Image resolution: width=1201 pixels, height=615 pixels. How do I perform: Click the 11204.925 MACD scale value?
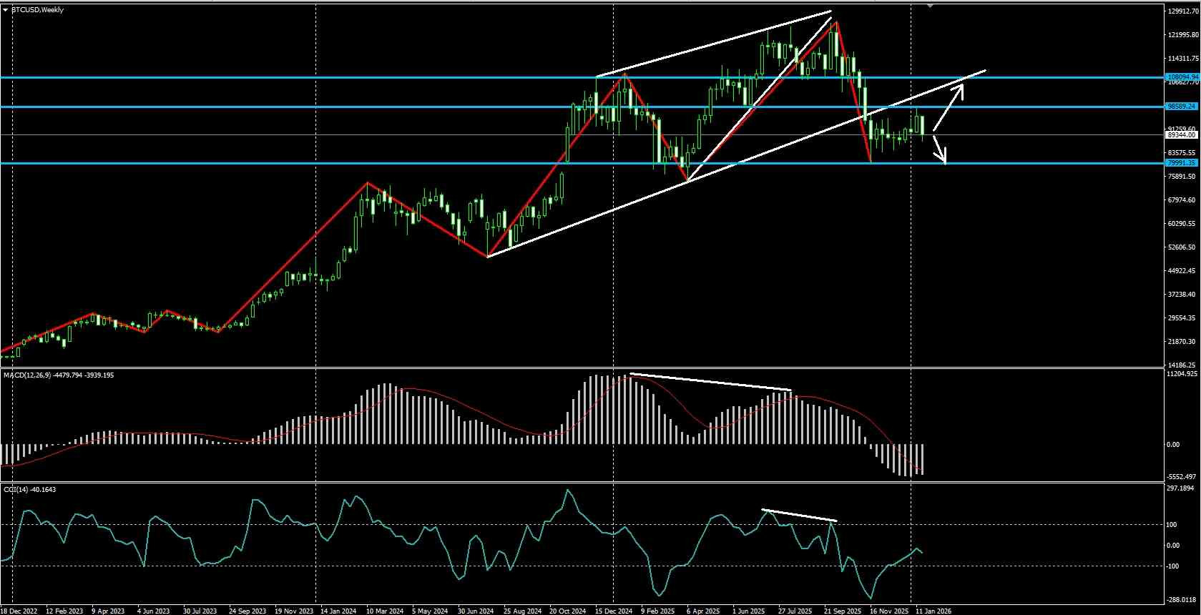click(1182, 374)
